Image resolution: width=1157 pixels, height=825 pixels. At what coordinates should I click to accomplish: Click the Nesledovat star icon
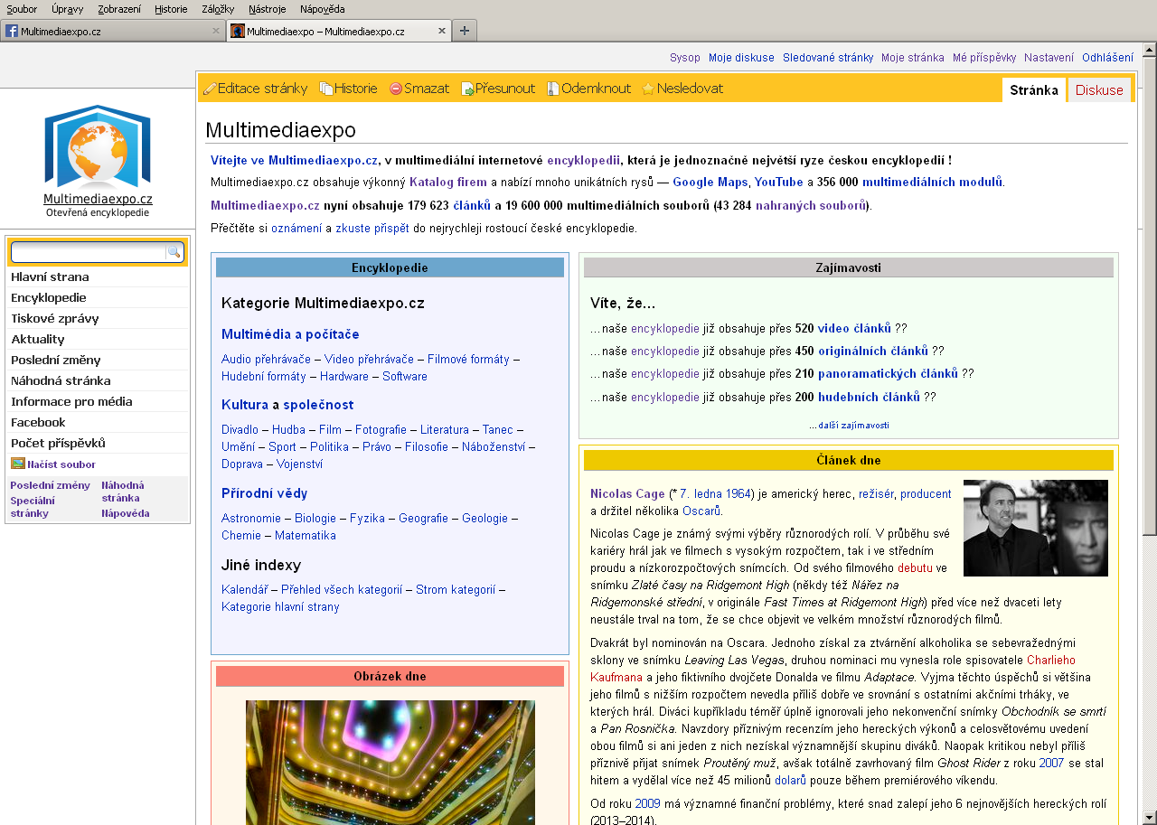pos(648,89)
